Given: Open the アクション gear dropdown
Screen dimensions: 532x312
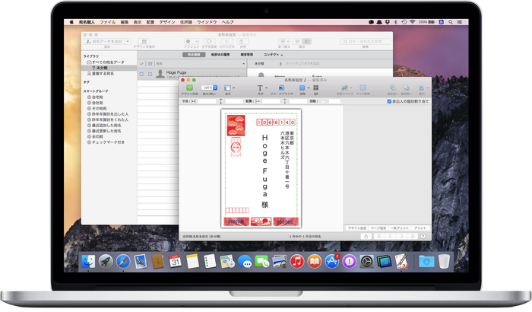Looking at the screenshot, I should 192,41.
